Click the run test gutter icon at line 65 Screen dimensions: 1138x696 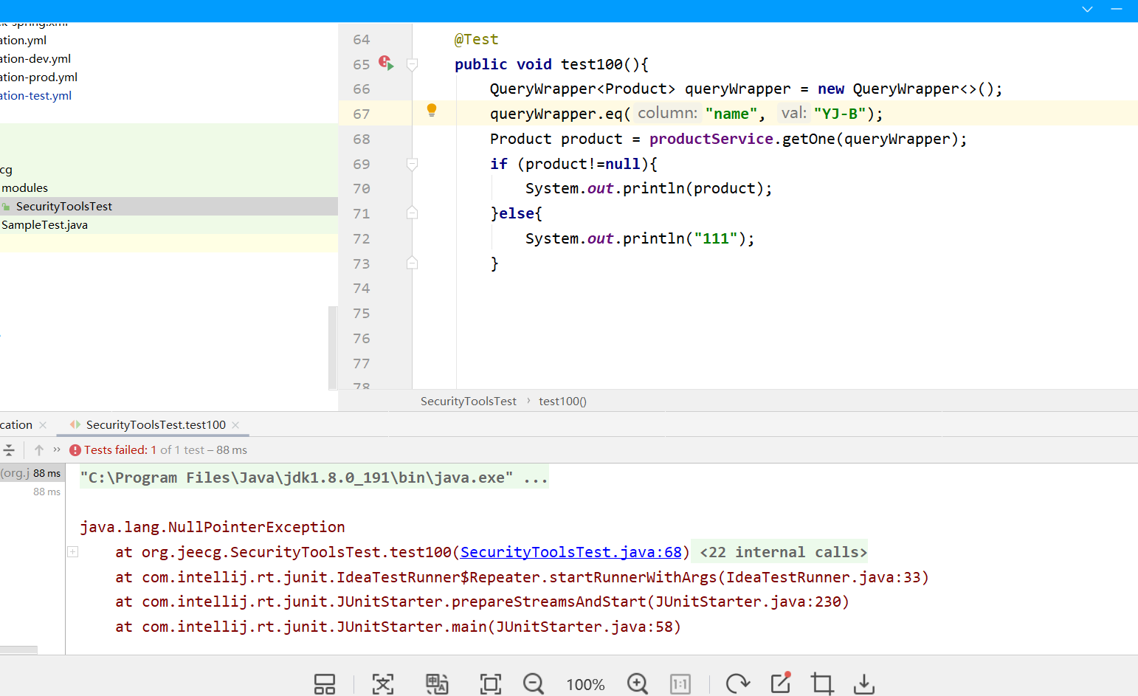[386, 63]
